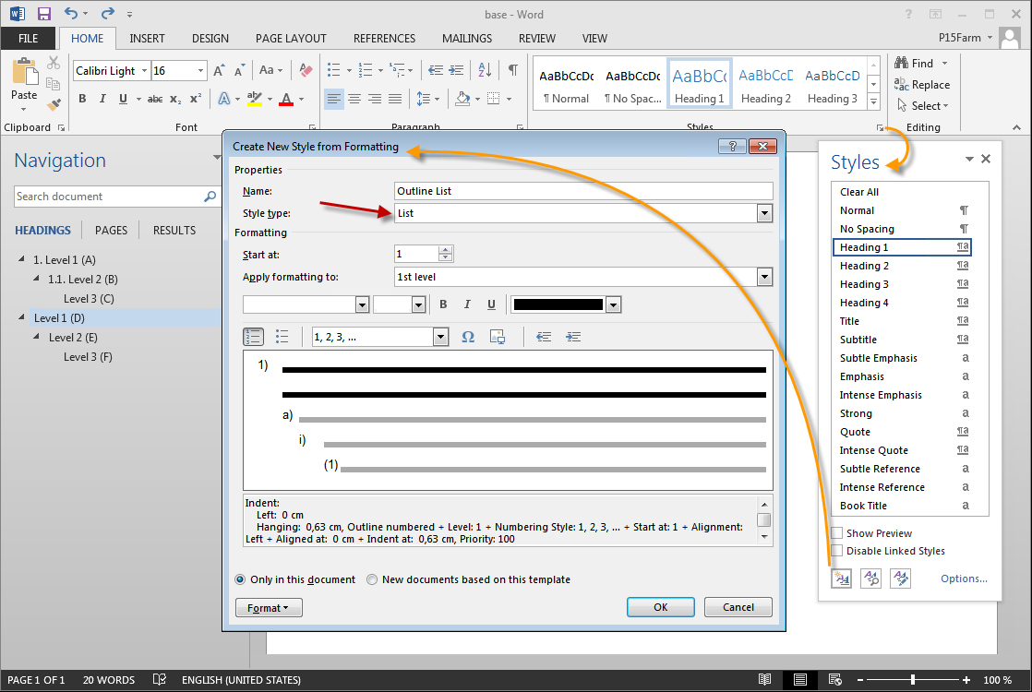The height and width of the screenshot is (692, 1032).
Task: Select the Only in this document radio button
Action: 240,579
